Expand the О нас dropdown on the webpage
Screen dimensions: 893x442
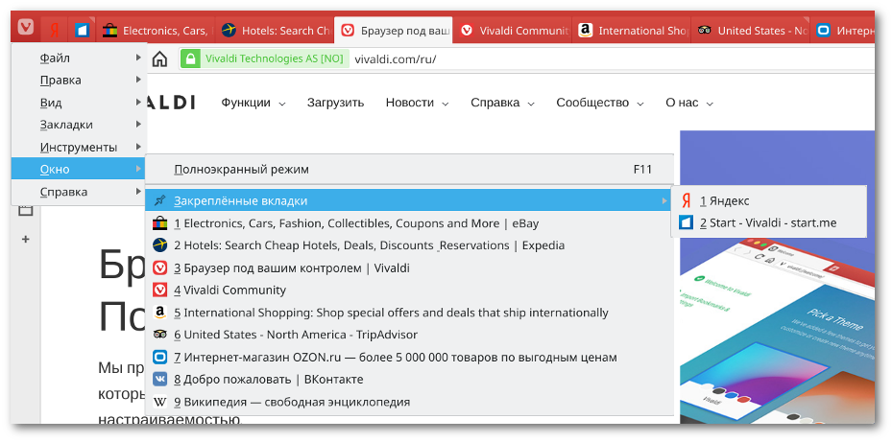click(689, 103)
